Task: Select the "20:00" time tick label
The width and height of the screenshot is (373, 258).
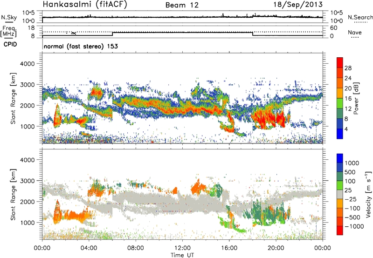Action: [x=276, y=248]
